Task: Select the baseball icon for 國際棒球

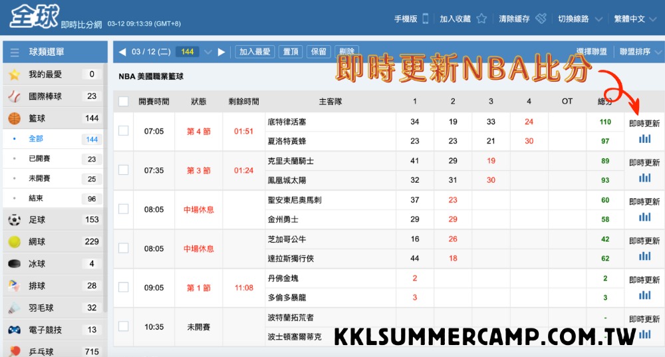Action: pos(14,96)
